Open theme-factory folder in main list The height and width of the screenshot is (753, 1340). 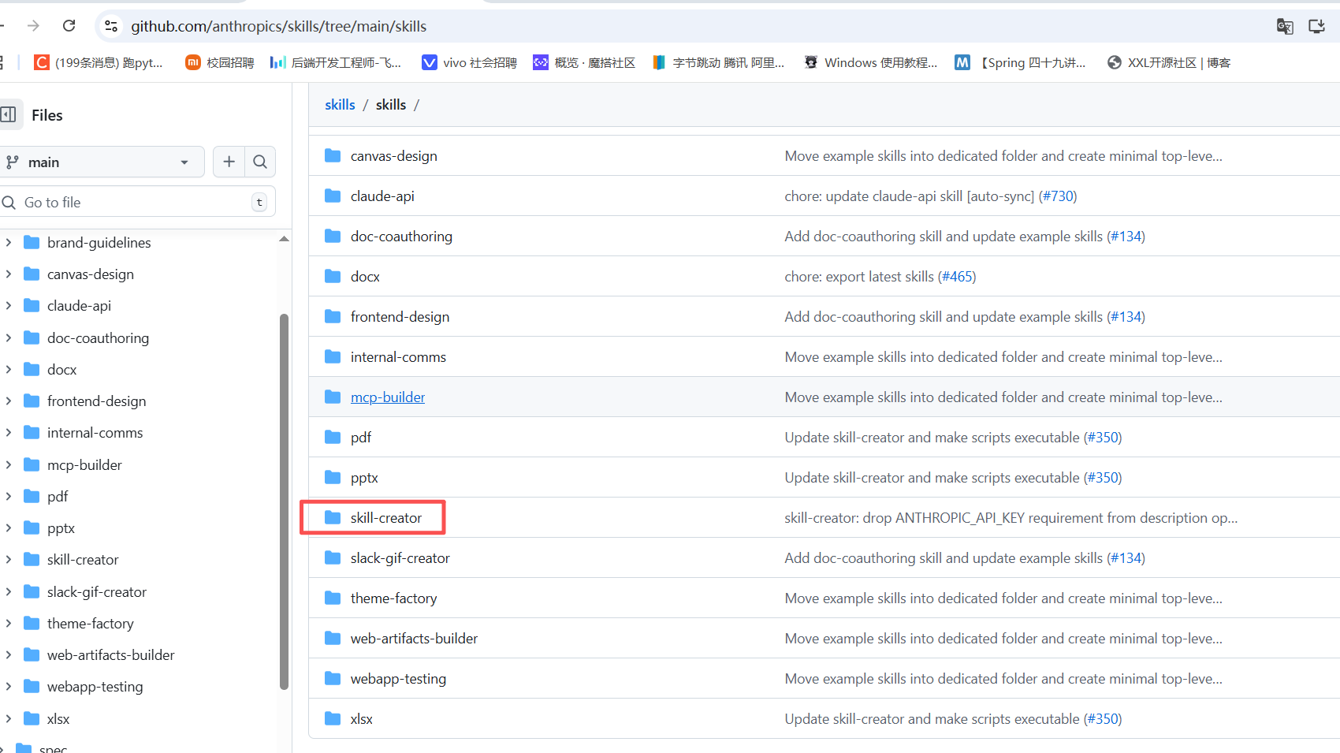pos(393,598)
